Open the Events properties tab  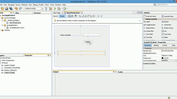(165, 45)
